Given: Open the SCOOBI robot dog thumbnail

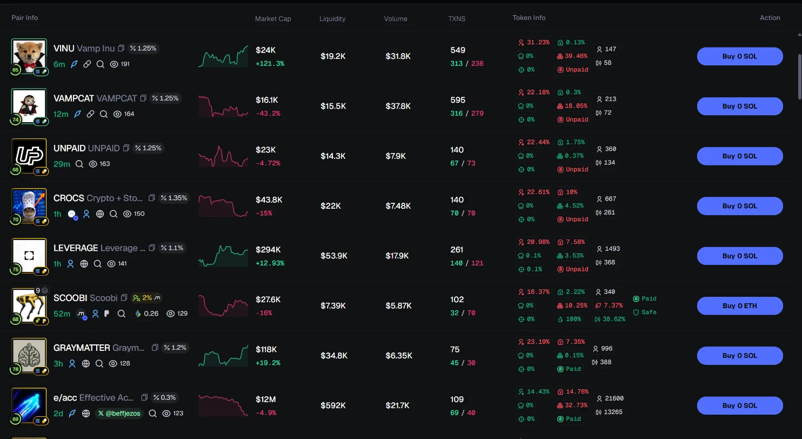Looking at the screenshot, I should point(29,305).
